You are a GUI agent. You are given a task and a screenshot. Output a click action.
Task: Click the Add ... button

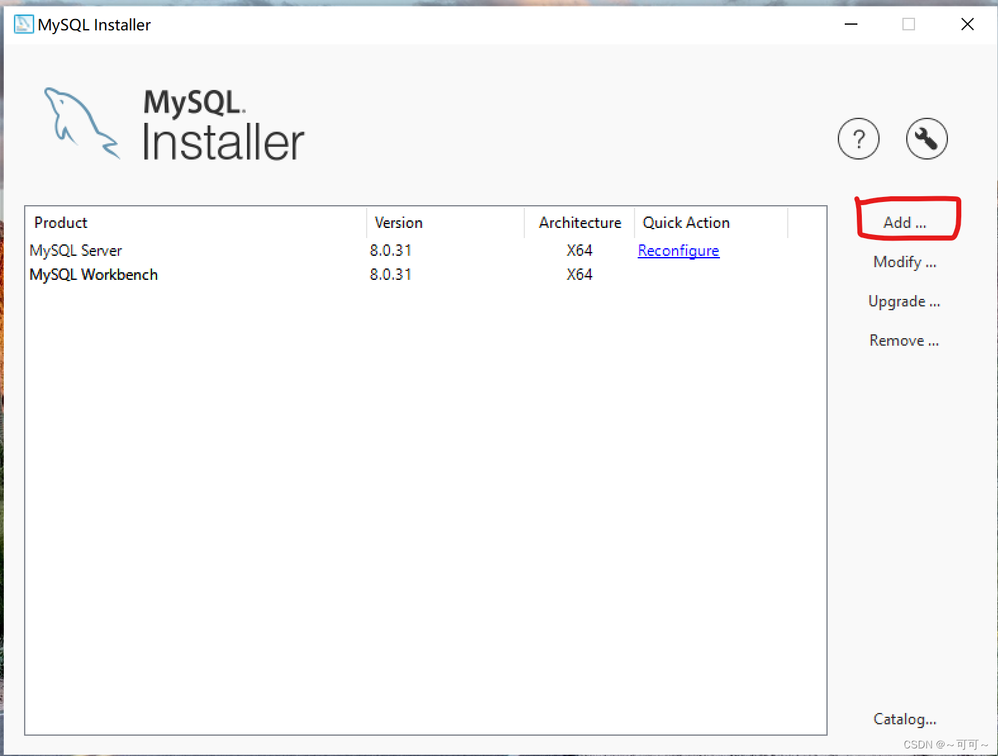pos(905,223)
